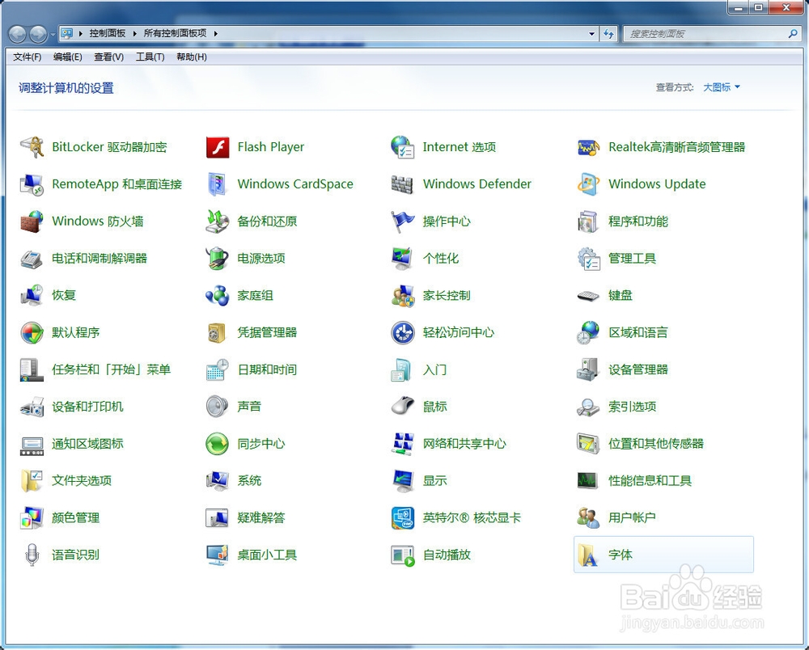Screen dimensions: 809x650
Task: Open the 默认程序 icon
Action: tap(32, 333)
